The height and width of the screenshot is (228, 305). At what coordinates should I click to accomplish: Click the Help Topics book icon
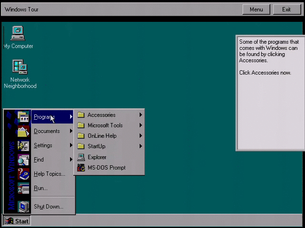tap(23, 174)
